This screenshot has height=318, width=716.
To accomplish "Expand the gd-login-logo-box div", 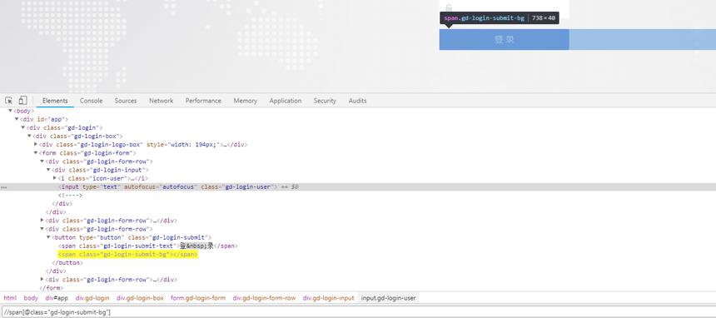I will pyautogui.click(x=36, y=144).
